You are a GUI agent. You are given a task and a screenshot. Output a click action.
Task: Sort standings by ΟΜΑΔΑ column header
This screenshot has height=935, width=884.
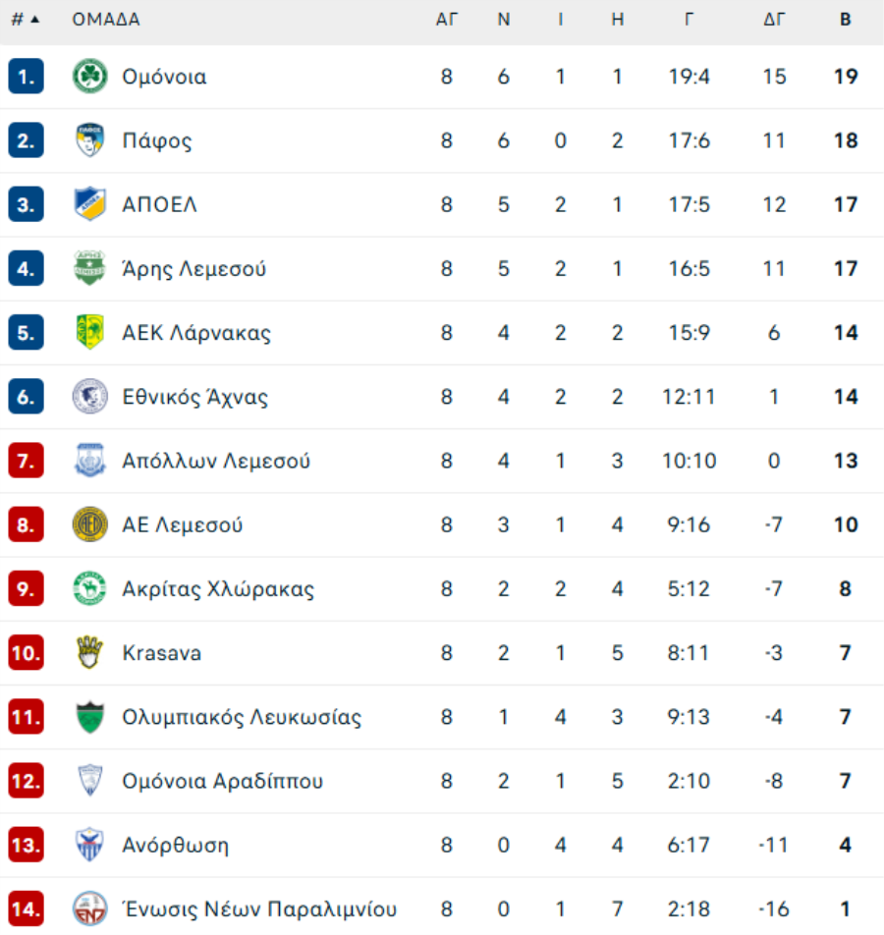[106, 20]
